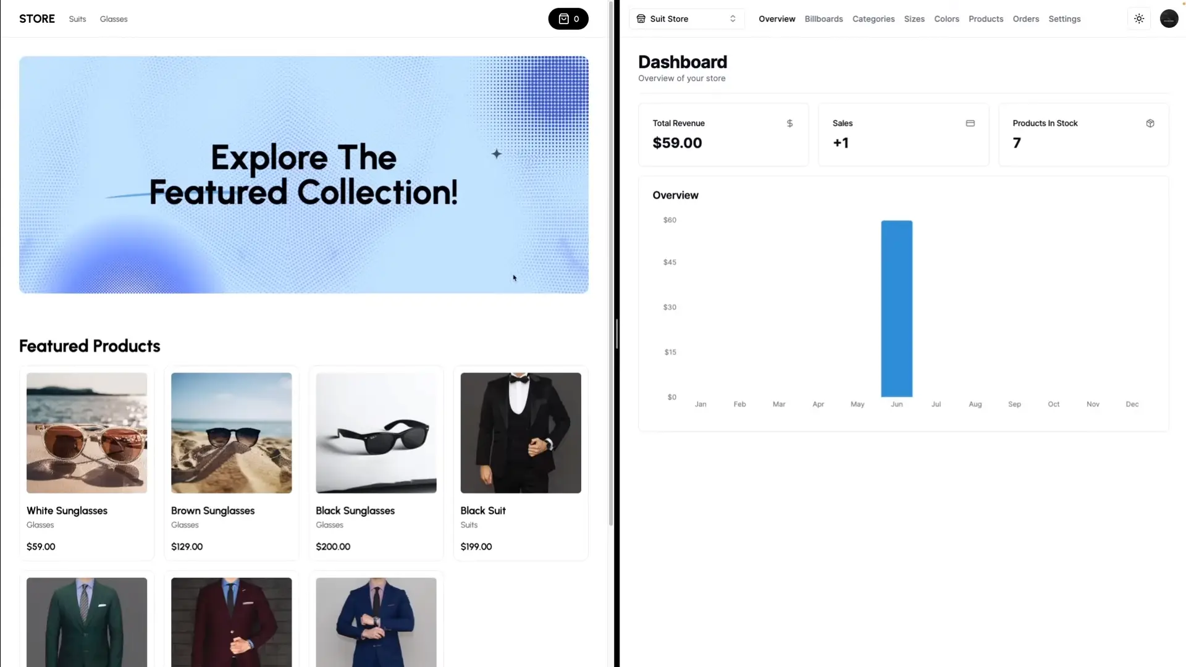Go to the Sizes section
The width and height of the screenshot is (1186, 667).
(914, 19)
